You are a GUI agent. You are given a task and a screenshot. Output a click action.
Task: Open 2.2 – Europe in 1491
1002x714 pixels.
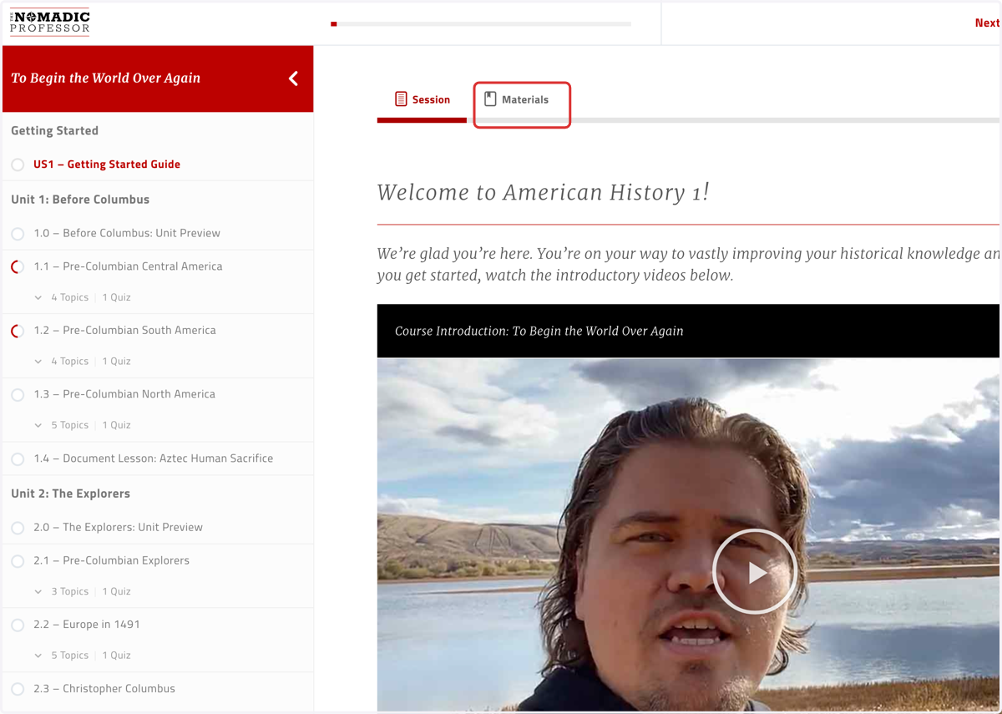click(x=87, y=624)
